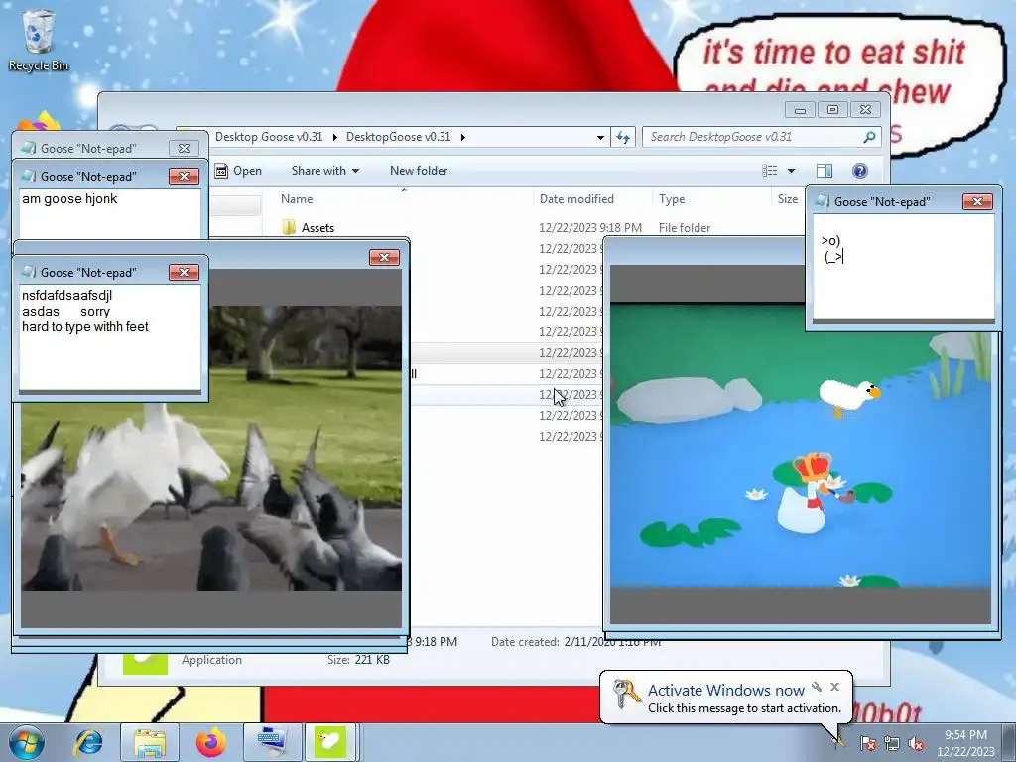Close the topmost inactive Not-epad window
The height and width of the screenshot is (762, 1016).
(184, 149)
